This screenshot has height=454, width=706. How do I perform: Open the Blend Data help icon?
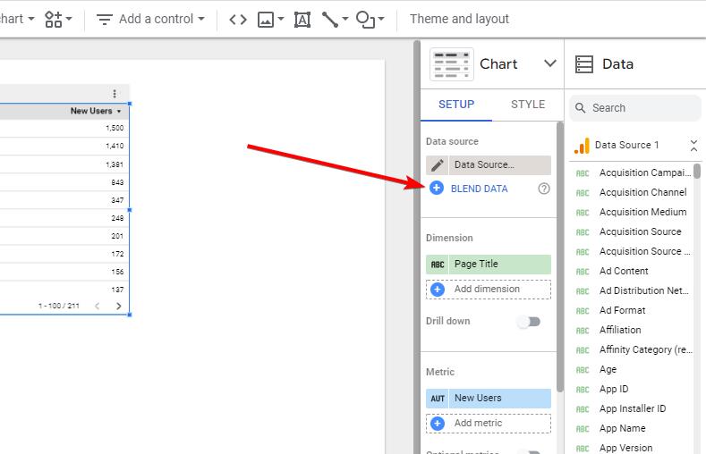point(544,189)
